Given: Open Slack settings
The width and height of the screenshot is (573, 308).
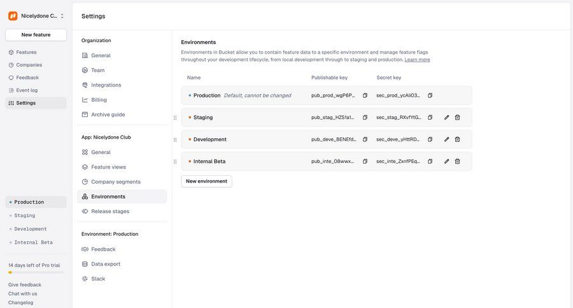Looking at the screenshot, I should click(x=122, y=279).
